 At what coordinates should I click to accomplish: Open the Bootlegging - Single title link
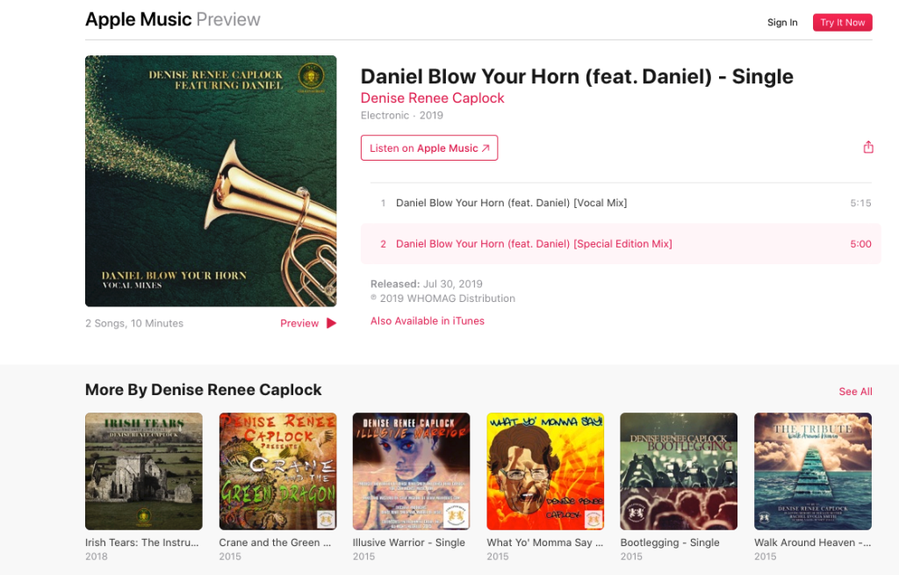point(670,543)
